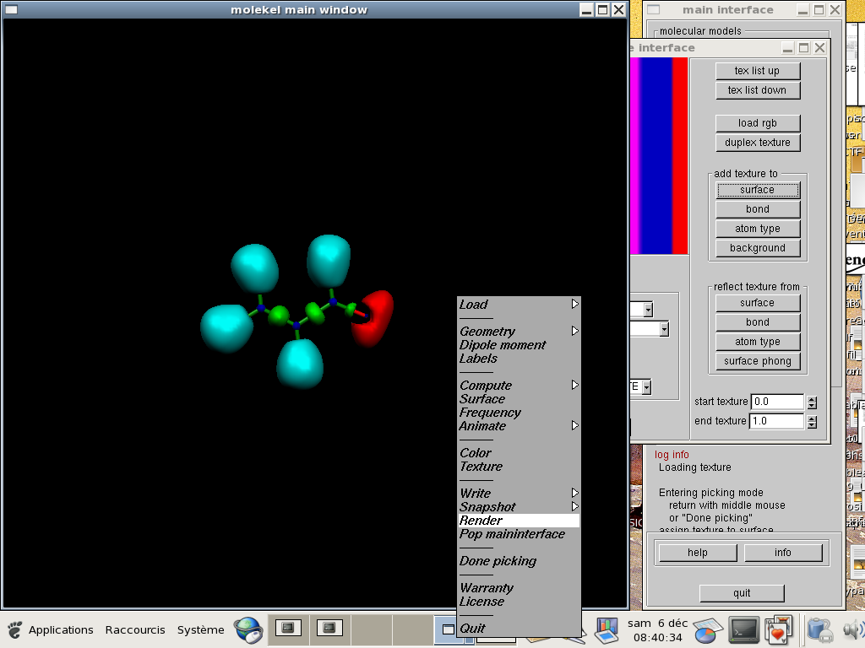Viewport: 865px width, 648px height.
Task: Click the 'log info' heading
Action: coord(672,455)
